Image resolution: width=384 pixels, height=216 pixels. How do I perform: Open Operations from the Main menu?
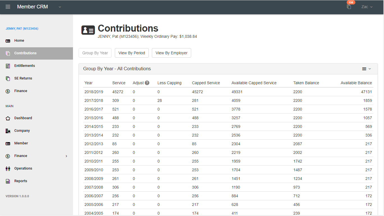pyautogui.click(x=23, y=168)
